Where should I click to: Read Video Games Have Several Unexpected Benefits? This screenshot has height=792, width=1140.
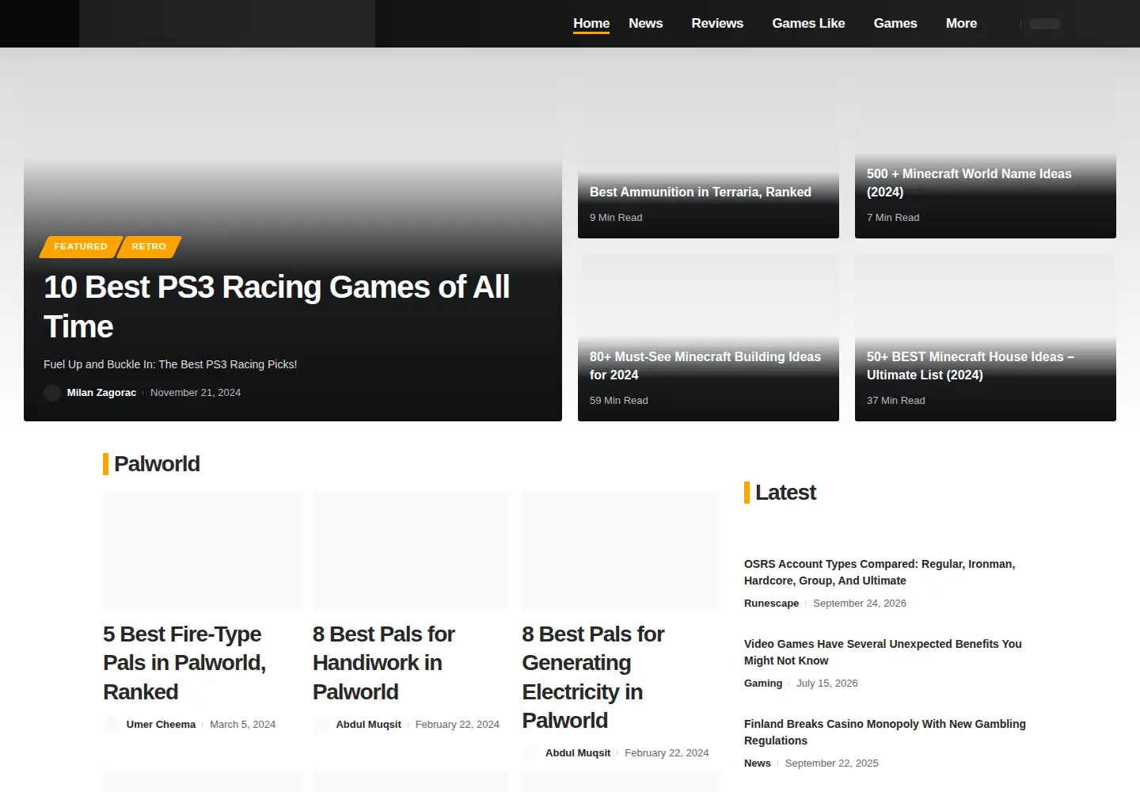click(883, 653)
